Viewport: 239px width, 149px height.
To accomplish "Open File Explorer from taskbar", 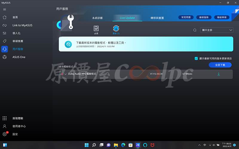I will point(116,145).
